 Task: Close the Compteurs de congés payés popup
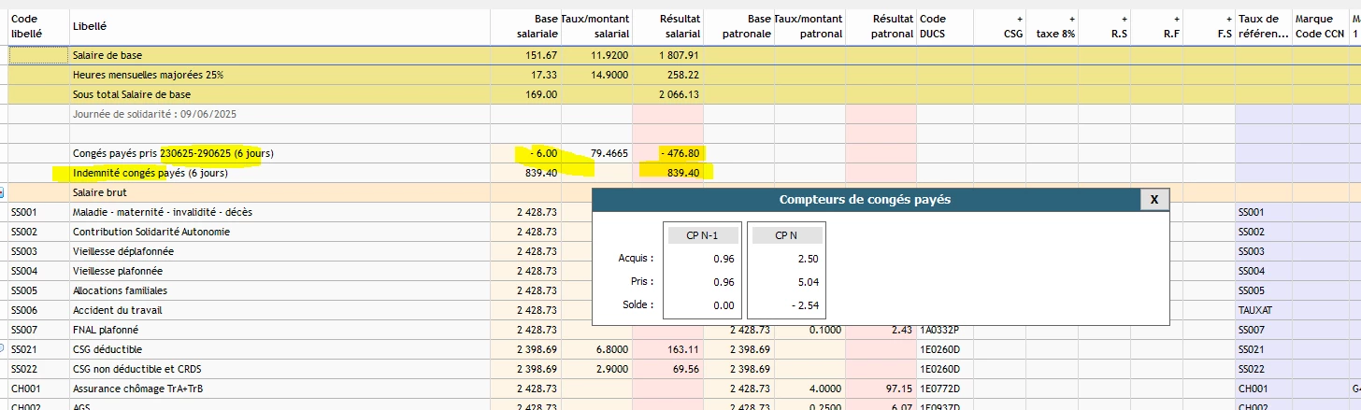tap(1153, 199)
